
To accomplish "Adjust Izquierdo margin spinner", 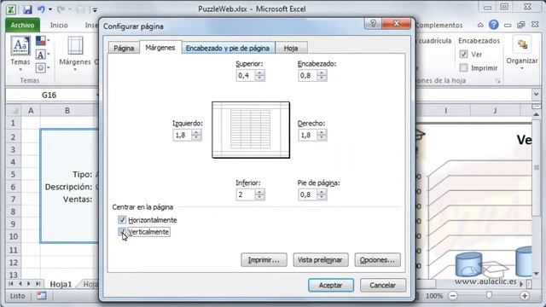I will coord(197,135).
